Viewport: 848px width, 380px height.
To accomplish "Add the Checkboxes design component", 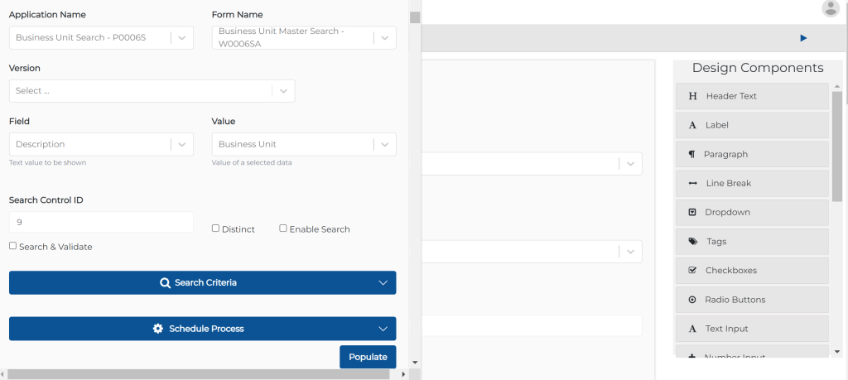I will coord(752,271).
